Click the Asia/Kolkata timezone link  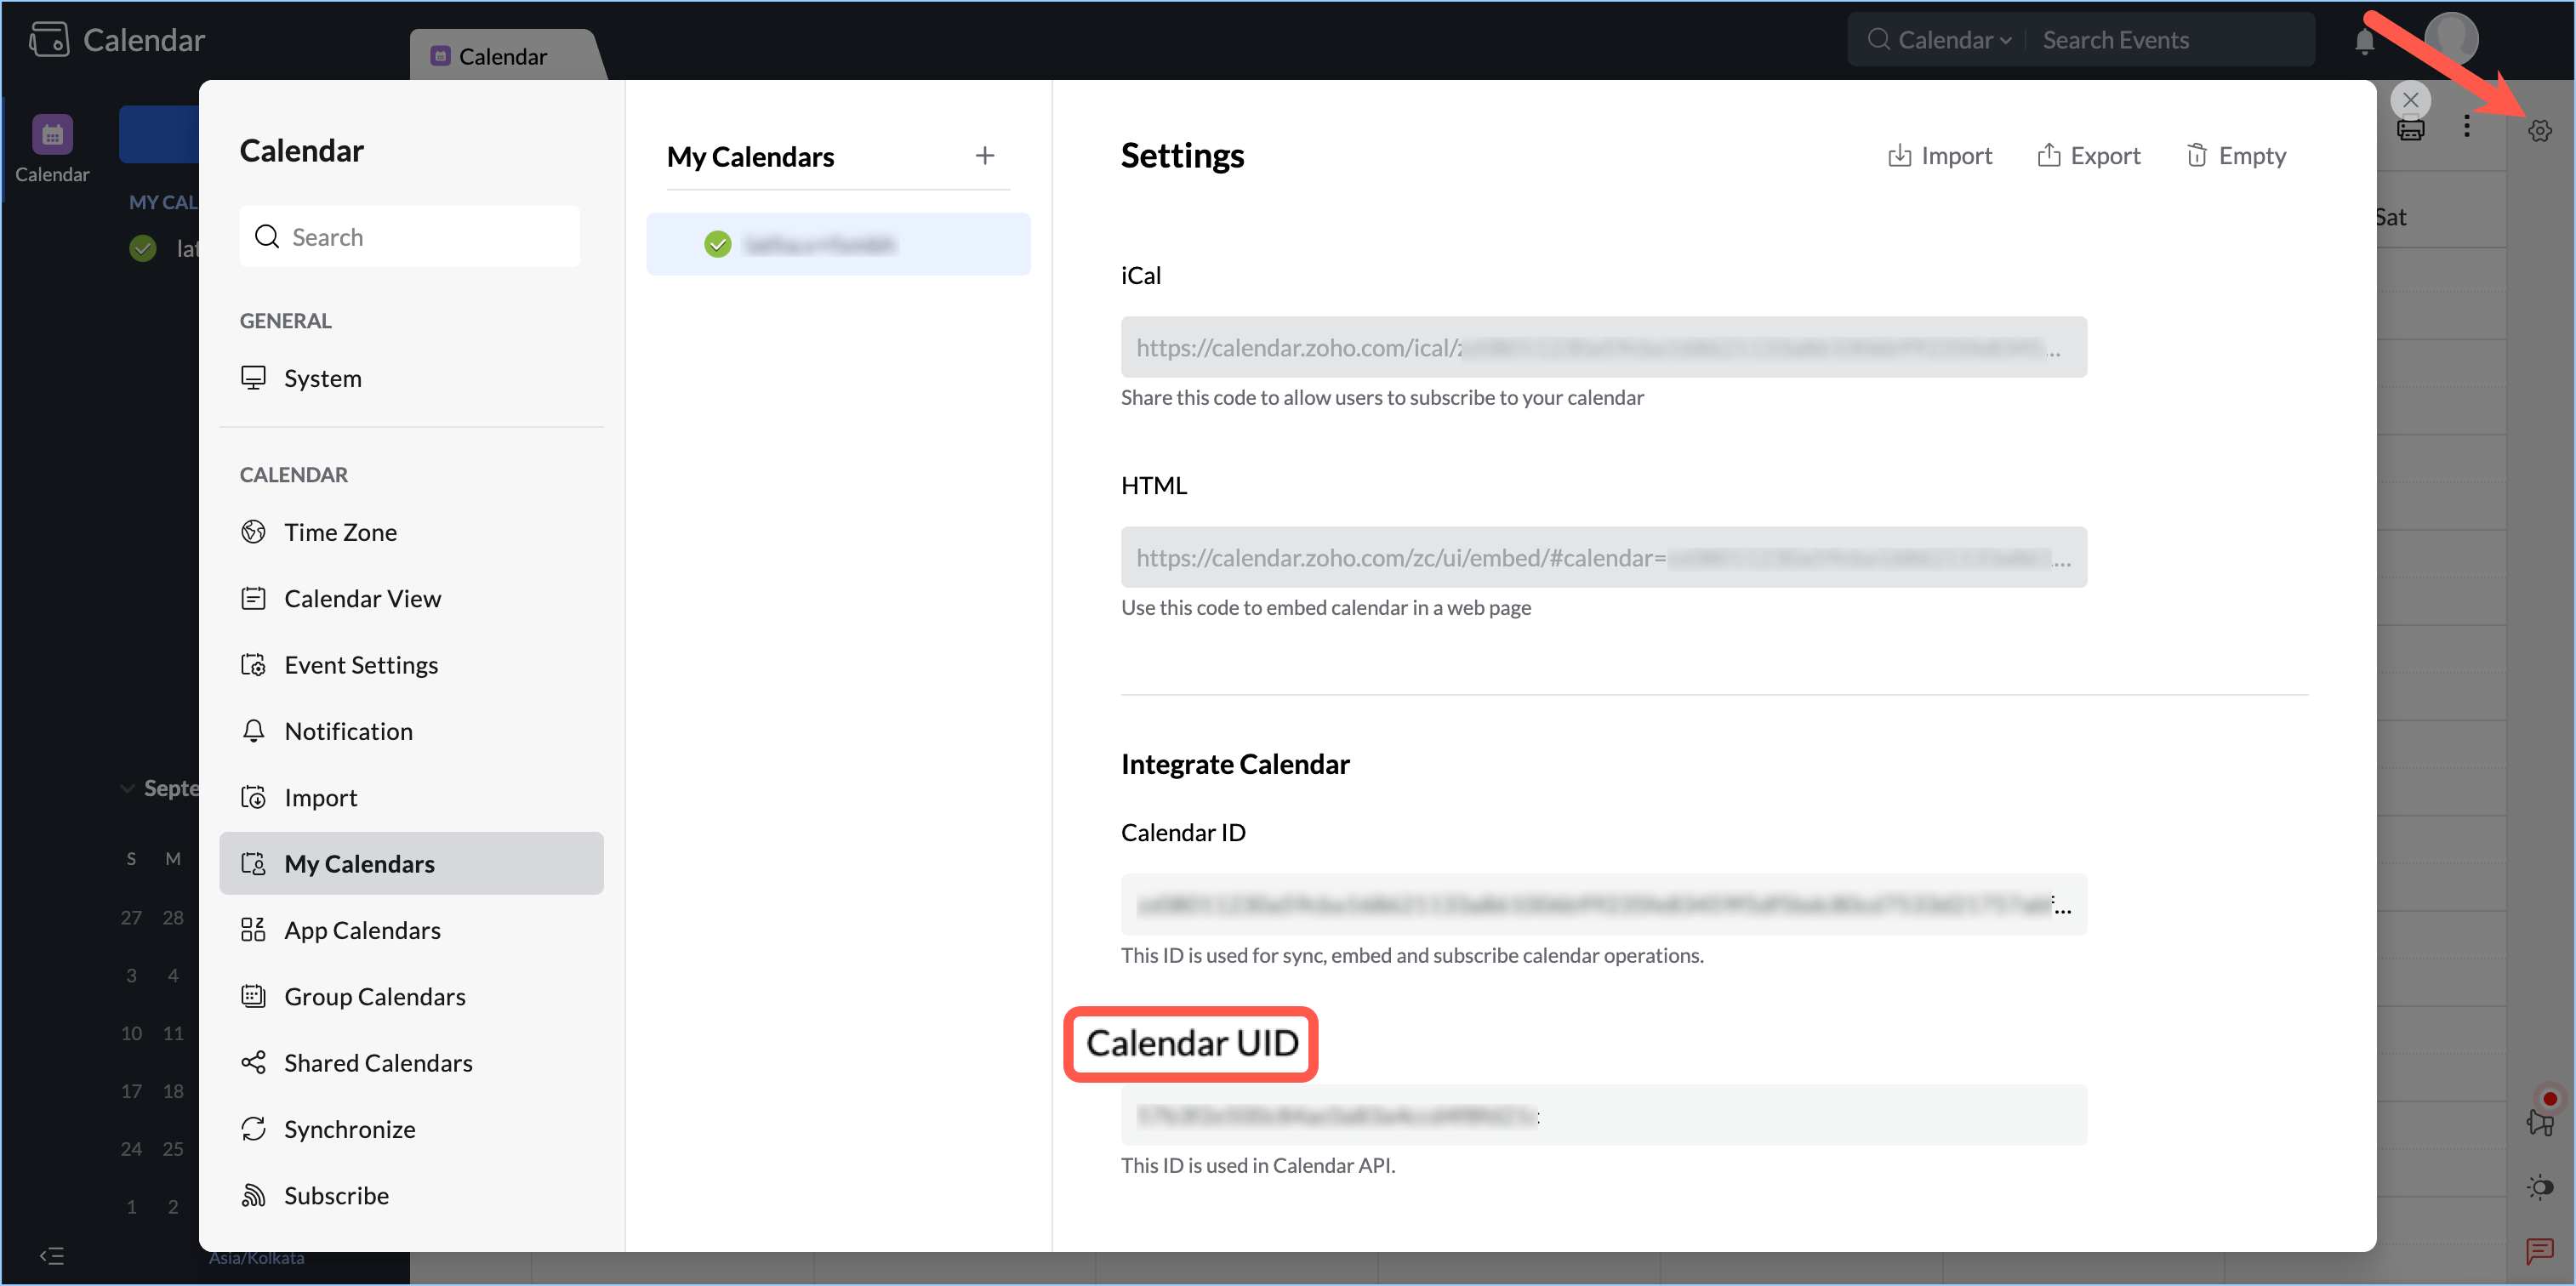click(256, 1258)
